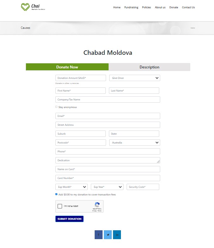The image size is (214, 248).
Task: Share on Facebook icon
Action: click(x=98, y=235)
